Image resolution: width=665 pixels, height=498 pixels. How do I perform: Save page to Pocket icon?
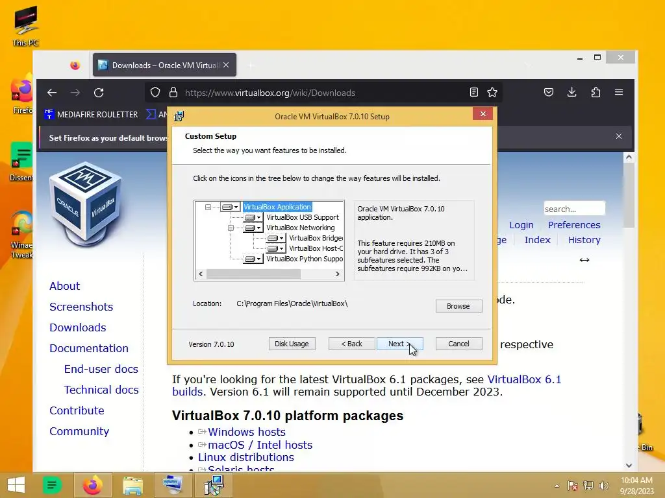point(549,92)
